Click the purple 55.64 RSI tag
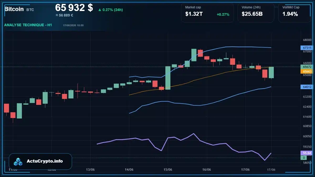315x177 pixels. pyautogui.click(x=307, y=153)
